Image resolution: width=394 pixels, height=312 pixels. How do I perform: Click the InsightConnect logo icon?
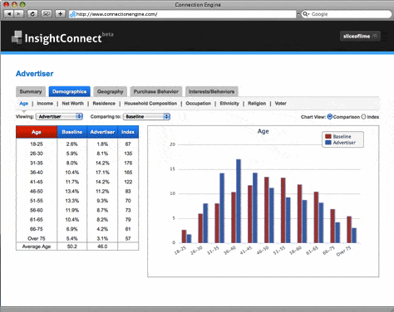[x=17, y=37]
